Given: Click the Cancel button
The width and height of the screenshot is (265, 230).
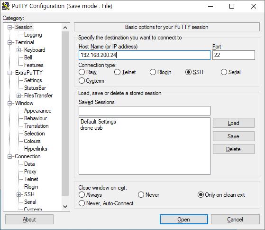Looking at the screenshot, I should pyautogui.click(x=235, y=220).
